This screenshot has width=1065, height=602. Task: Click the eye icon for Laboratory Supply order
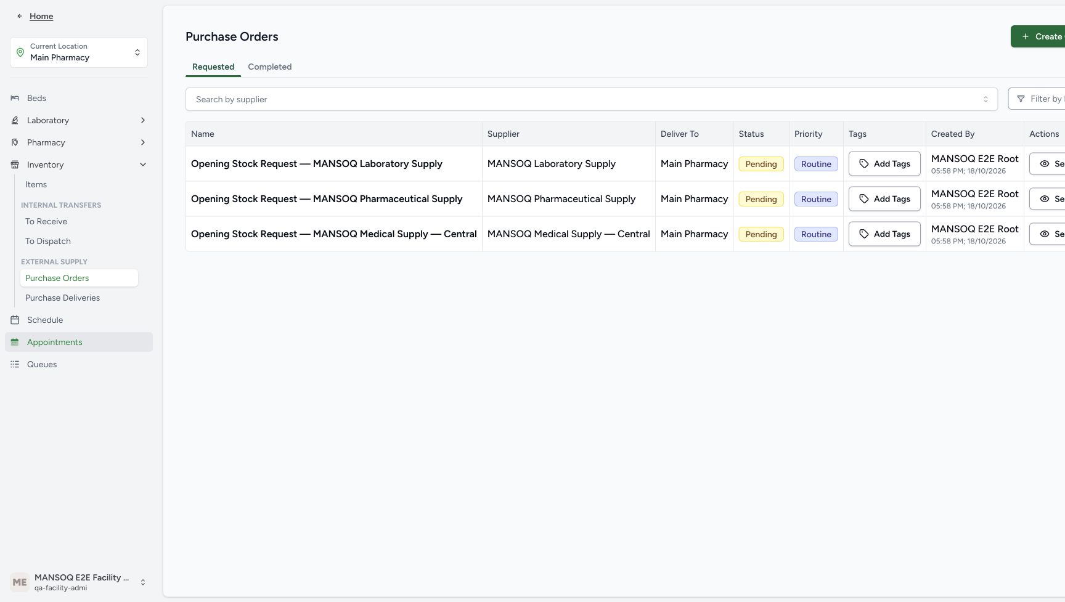1045,164
